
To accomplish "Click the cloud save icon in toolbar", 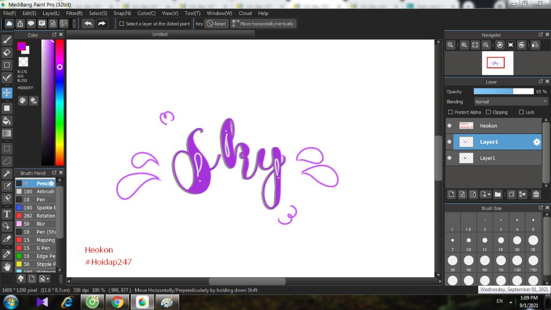I will coord(9,24).
